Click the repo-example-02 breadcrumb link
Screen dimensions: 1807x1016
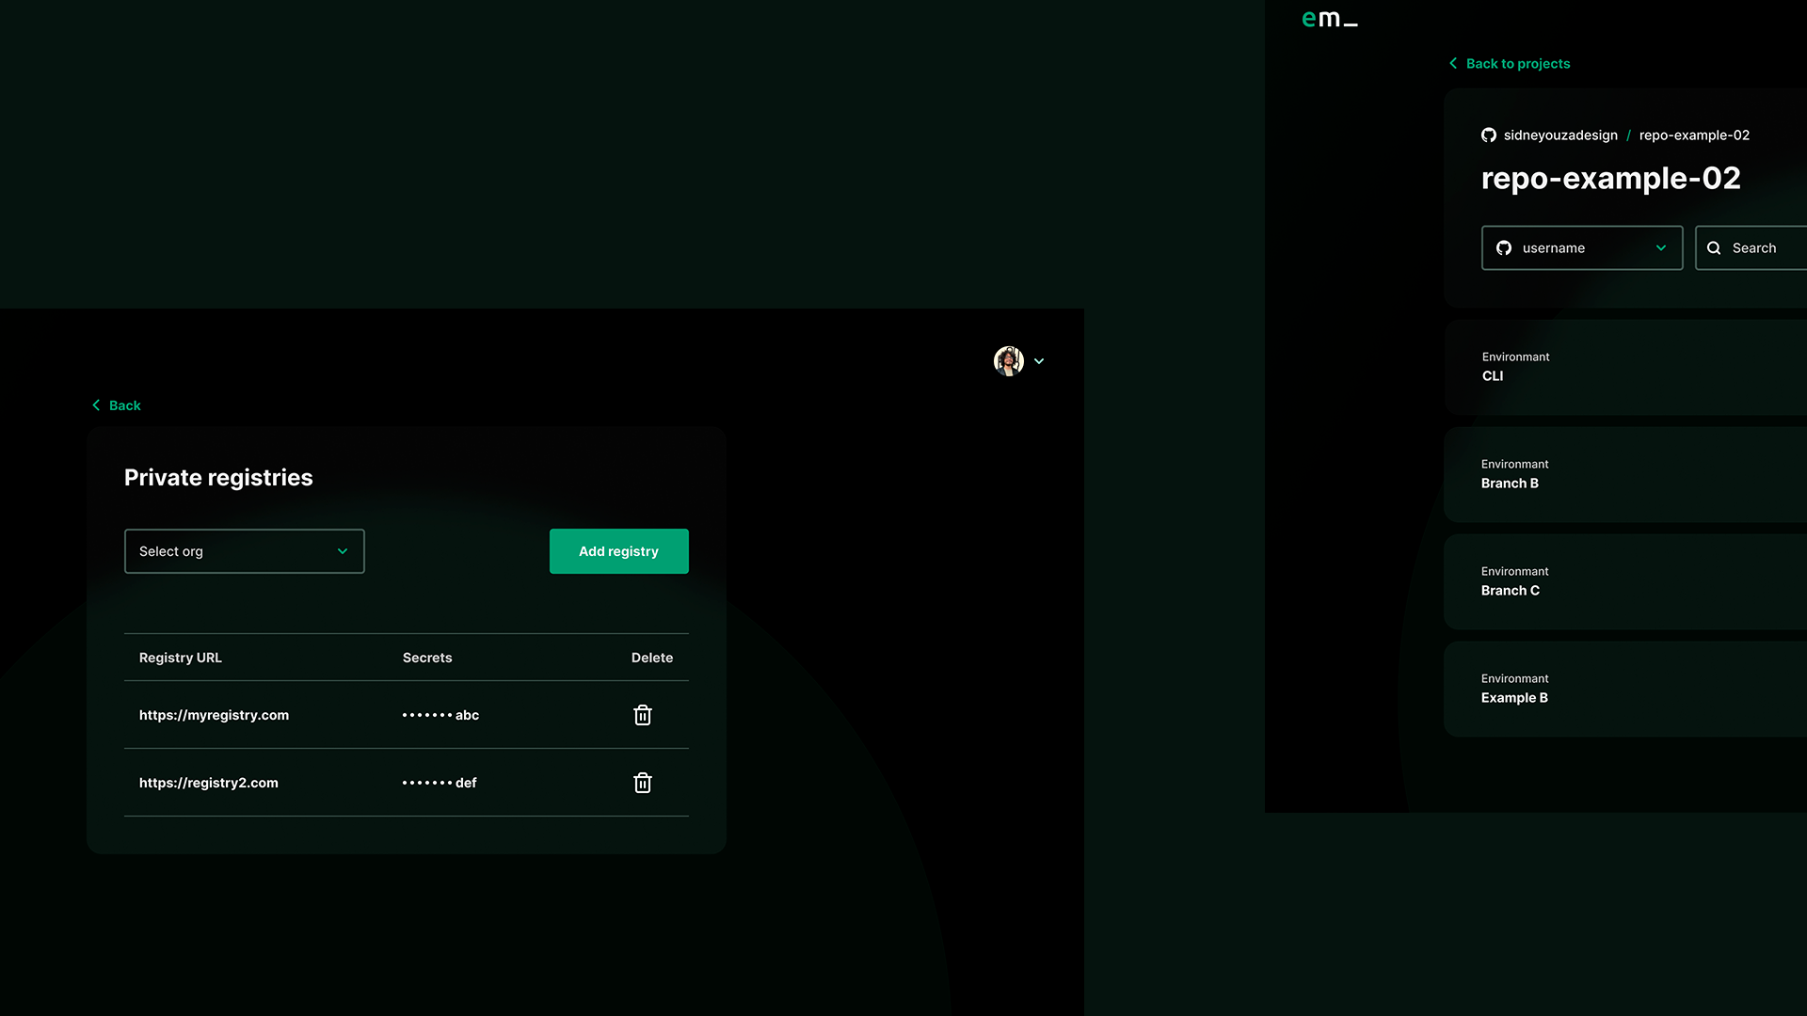coord(1694,135)
